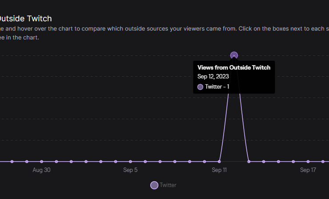Select the Aug 30 data point
Viewport: 329px width, 199px height.
[41, 161]
